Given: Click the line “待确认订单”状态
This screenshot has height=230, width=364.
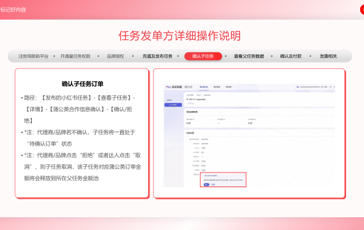Looking at the screenshot, I should [50, 144].
